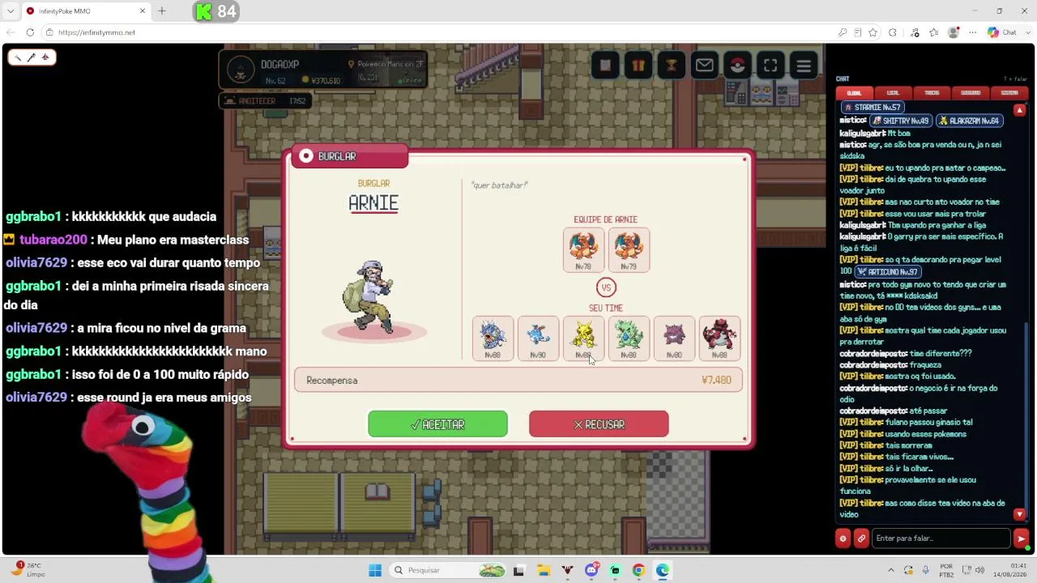Viewport: 1037px width, 583px height.
Task: Switch to the third chat tab, TROCAS
Action: tap(932, 93)
